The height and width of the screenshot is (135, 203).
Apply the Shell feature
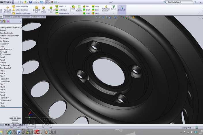click(86, 13)
